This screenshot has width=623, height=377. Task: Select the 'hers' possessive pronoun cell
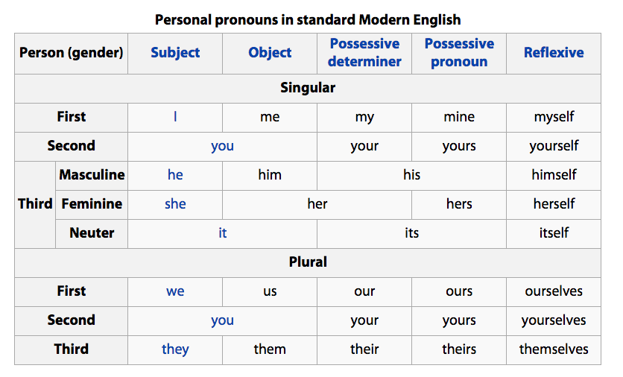[x=459, y=204]
